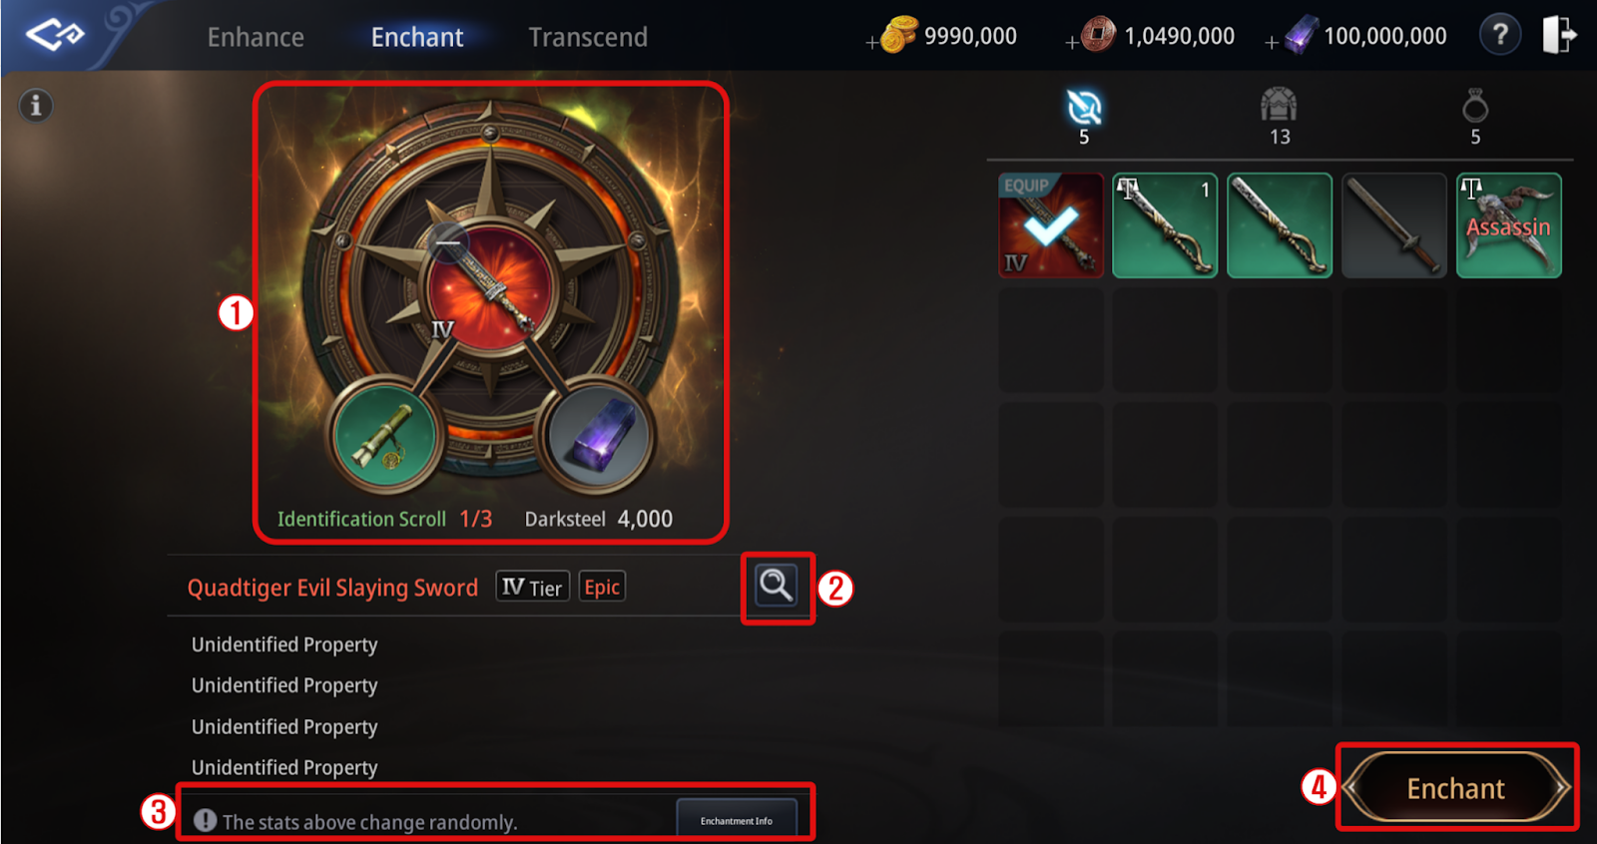Add more Darksteel via plus icon
Screen dimensions: 1597x844
[1272, 42]
